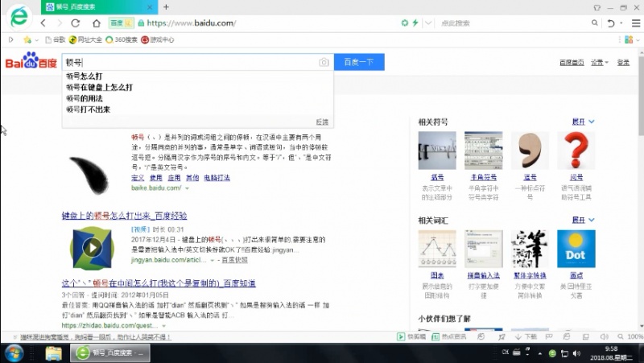Click the lightning speed-mode icon in address bar
Viewport: 644px width, 363px height.
[x=415, y=23]
